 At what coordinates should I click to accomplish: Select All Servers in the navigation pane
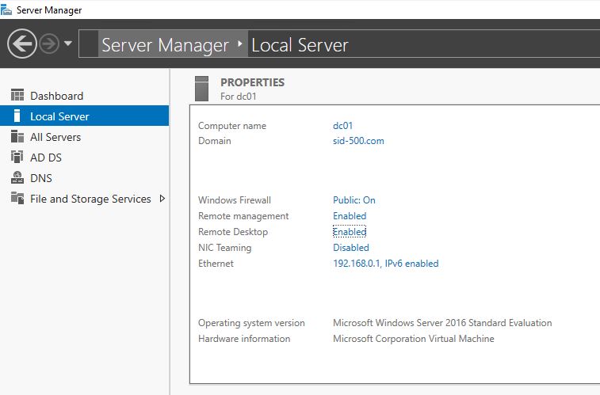(55, 137)
